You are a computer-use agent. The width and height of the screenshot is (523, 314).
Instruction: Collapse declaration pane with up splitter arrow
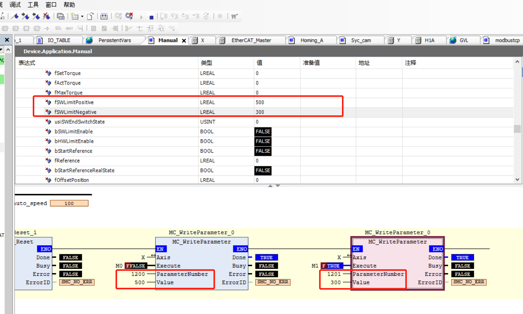[x=270, y=186]
